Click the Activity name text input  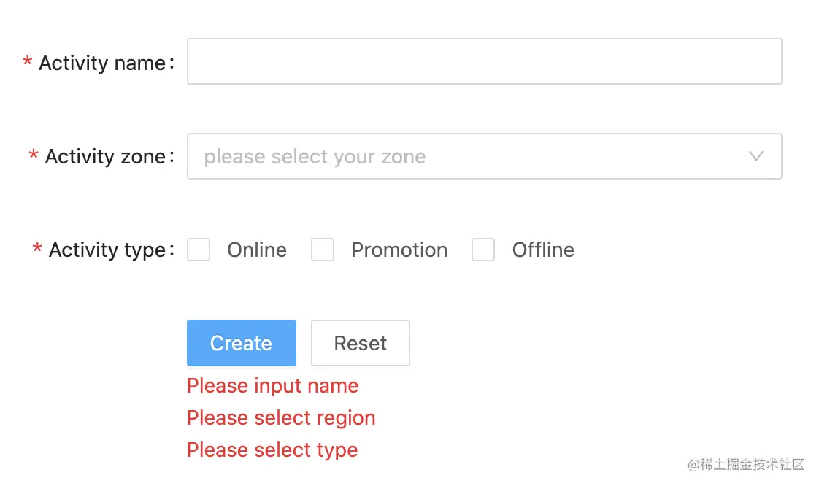pos(484,61)
